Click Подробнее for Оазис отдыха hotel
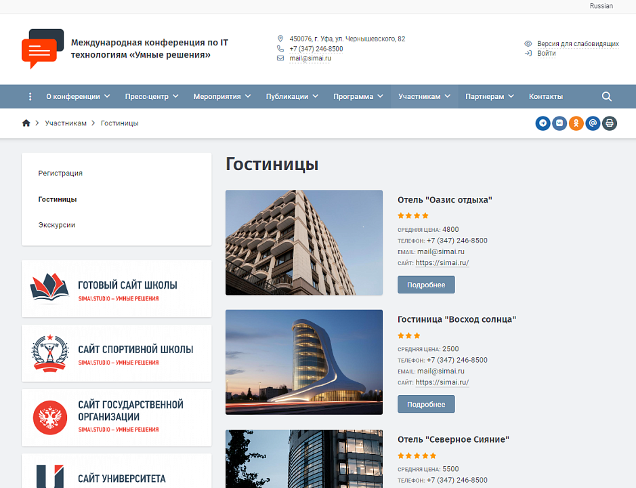This screenshot has width=636, height=488. [426, 285]
